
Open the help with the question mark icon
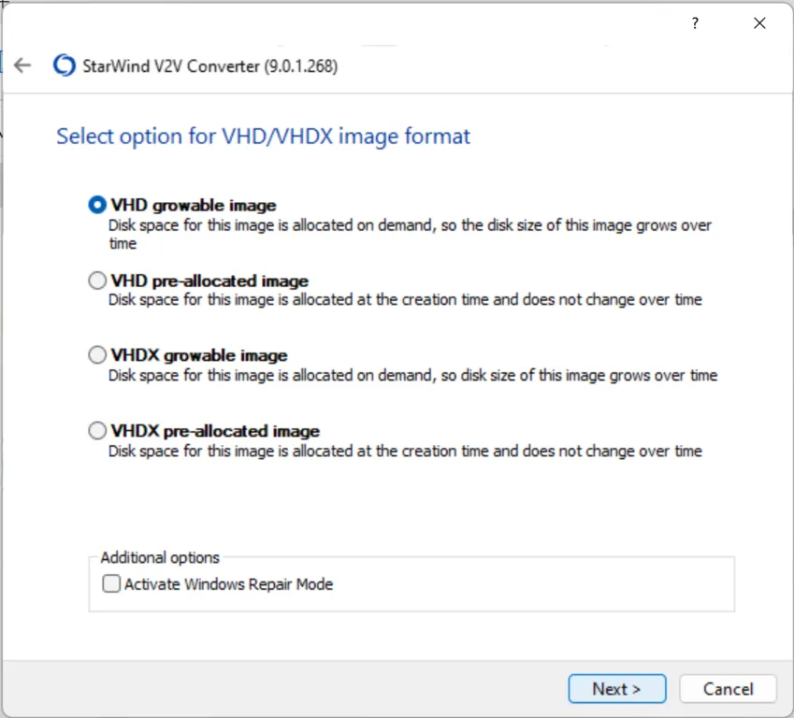tap(694, 23)
